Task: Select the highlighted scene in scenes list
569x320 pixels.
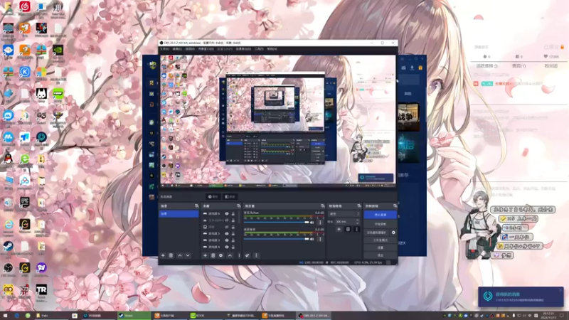Action: [179, 214]
